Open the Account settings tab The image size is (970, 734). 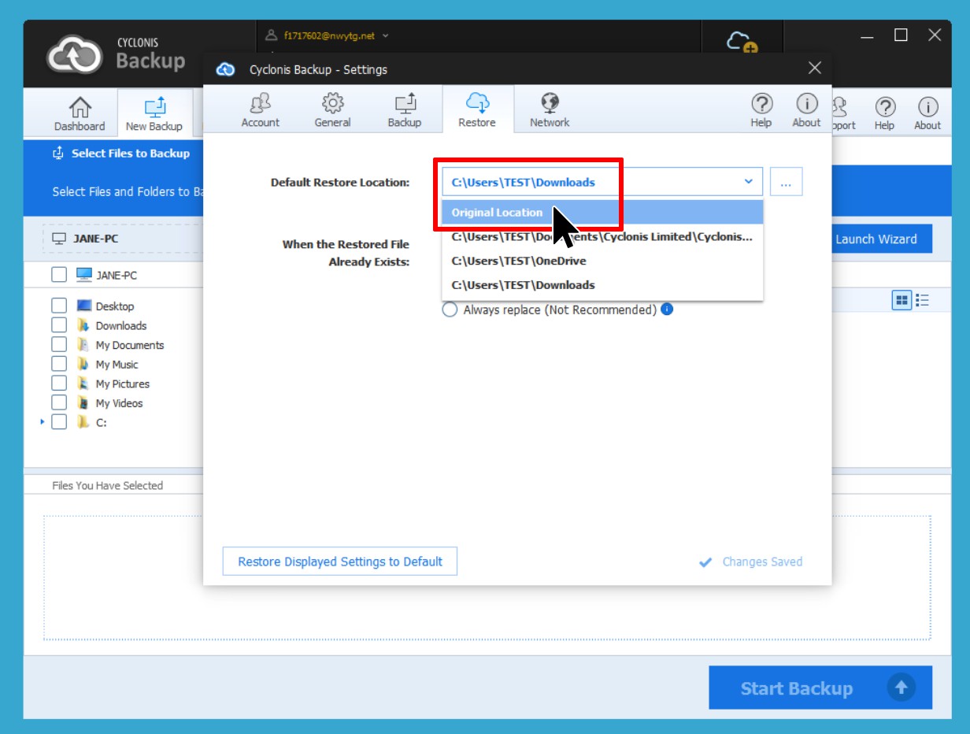pos(260,109)
